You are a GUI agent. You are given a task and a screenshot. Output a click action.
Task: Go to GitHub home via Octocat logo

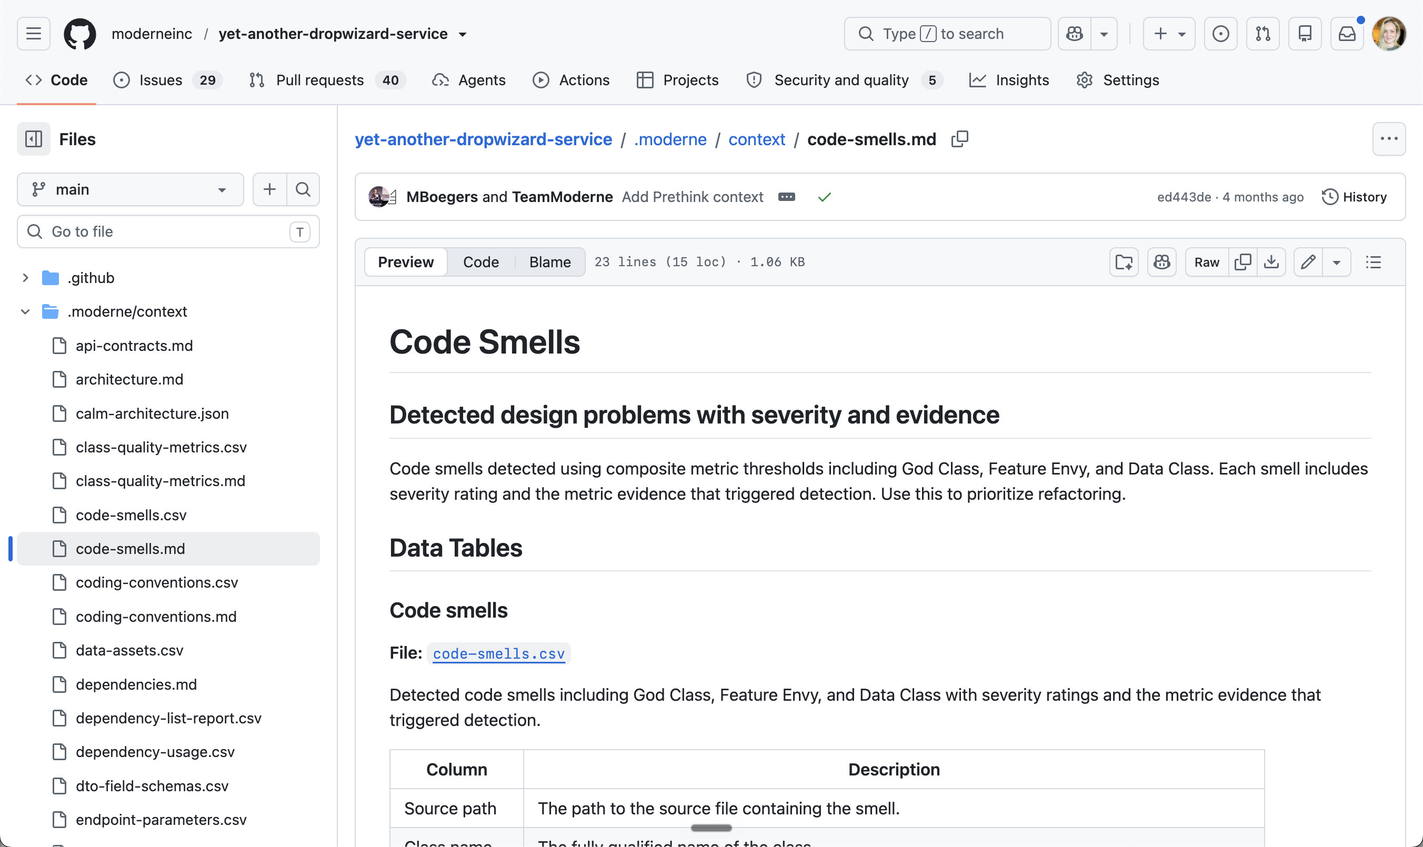coord(80,34)
